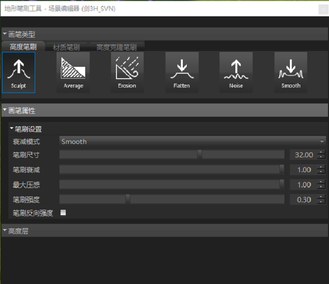Click the 衰减模式 label

coord(26,142)
